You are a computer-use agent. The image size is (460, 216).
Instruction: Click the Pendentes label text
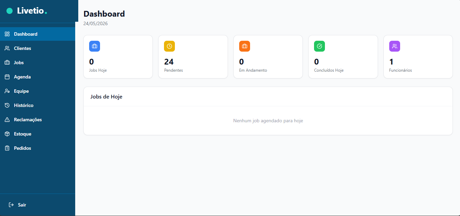[174, 70]
